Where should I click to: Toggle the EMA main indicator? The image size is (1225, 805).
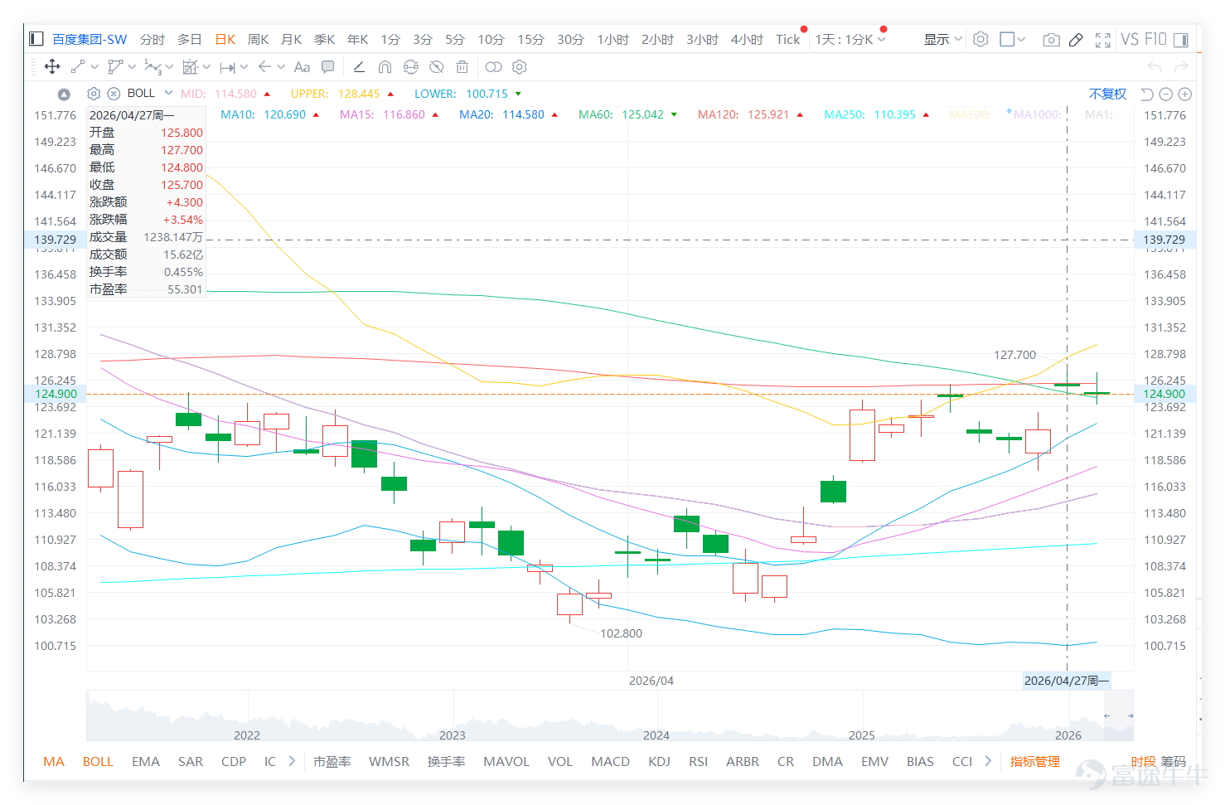coord(146,761)
